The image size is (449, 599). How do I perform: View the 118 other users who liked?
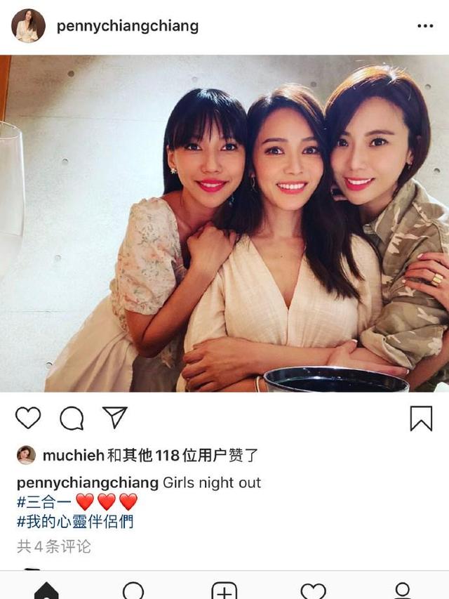click(x=182, y=455)
